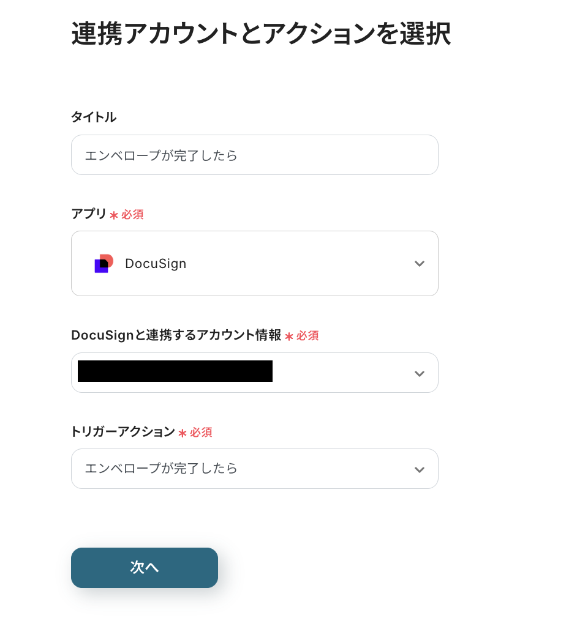Click the DocuSignと連携するアカウント情報 label
The image size is (577, 618).
176,335
